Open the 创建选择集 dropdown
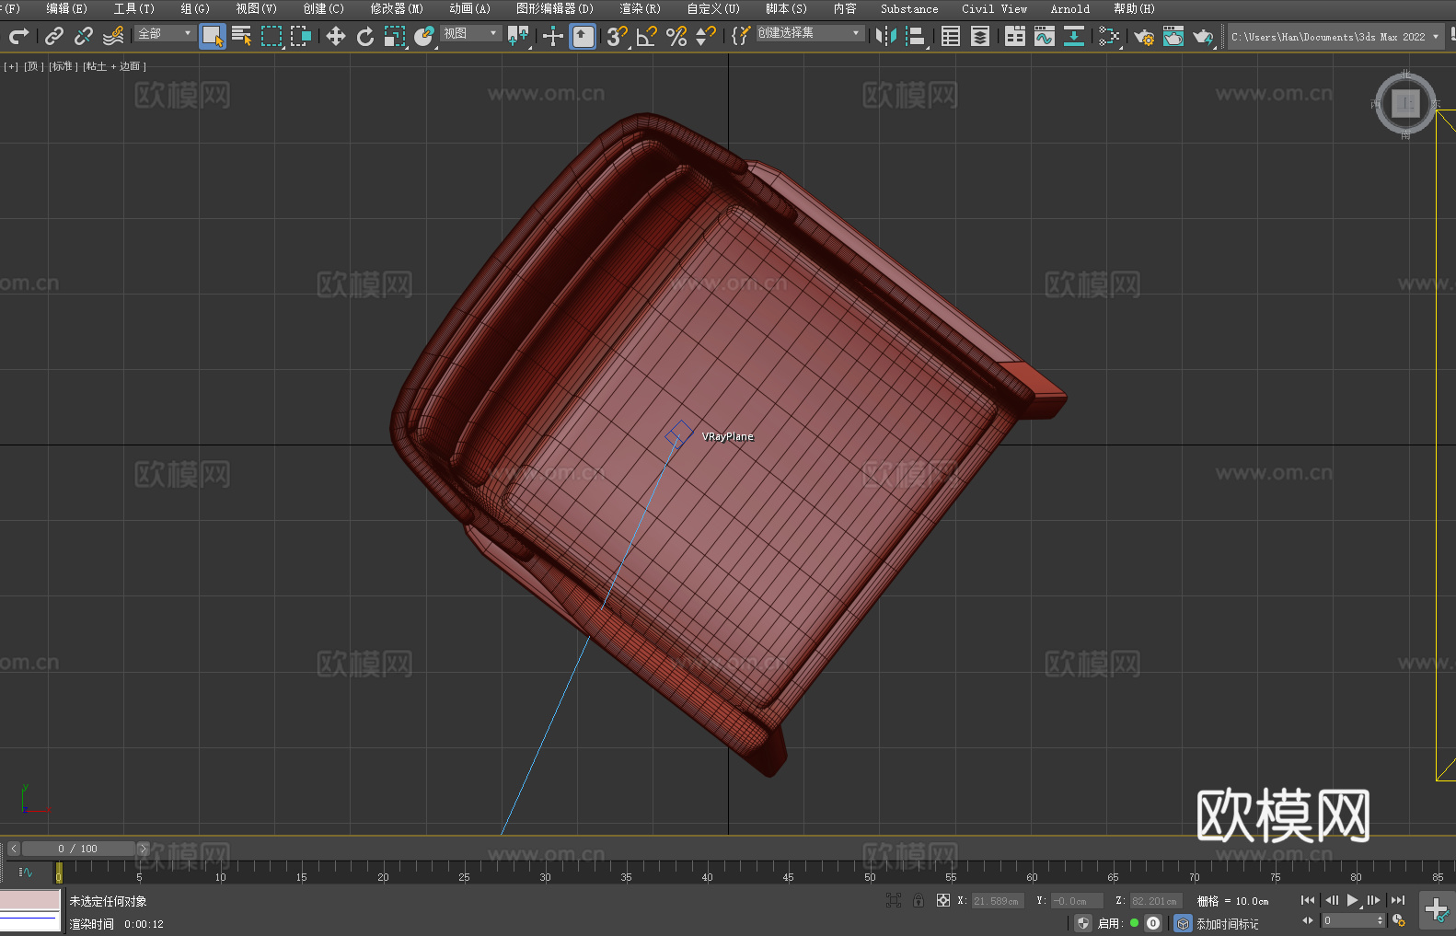The width and height of the screenshot is (1456, 936). coord(810,33)
